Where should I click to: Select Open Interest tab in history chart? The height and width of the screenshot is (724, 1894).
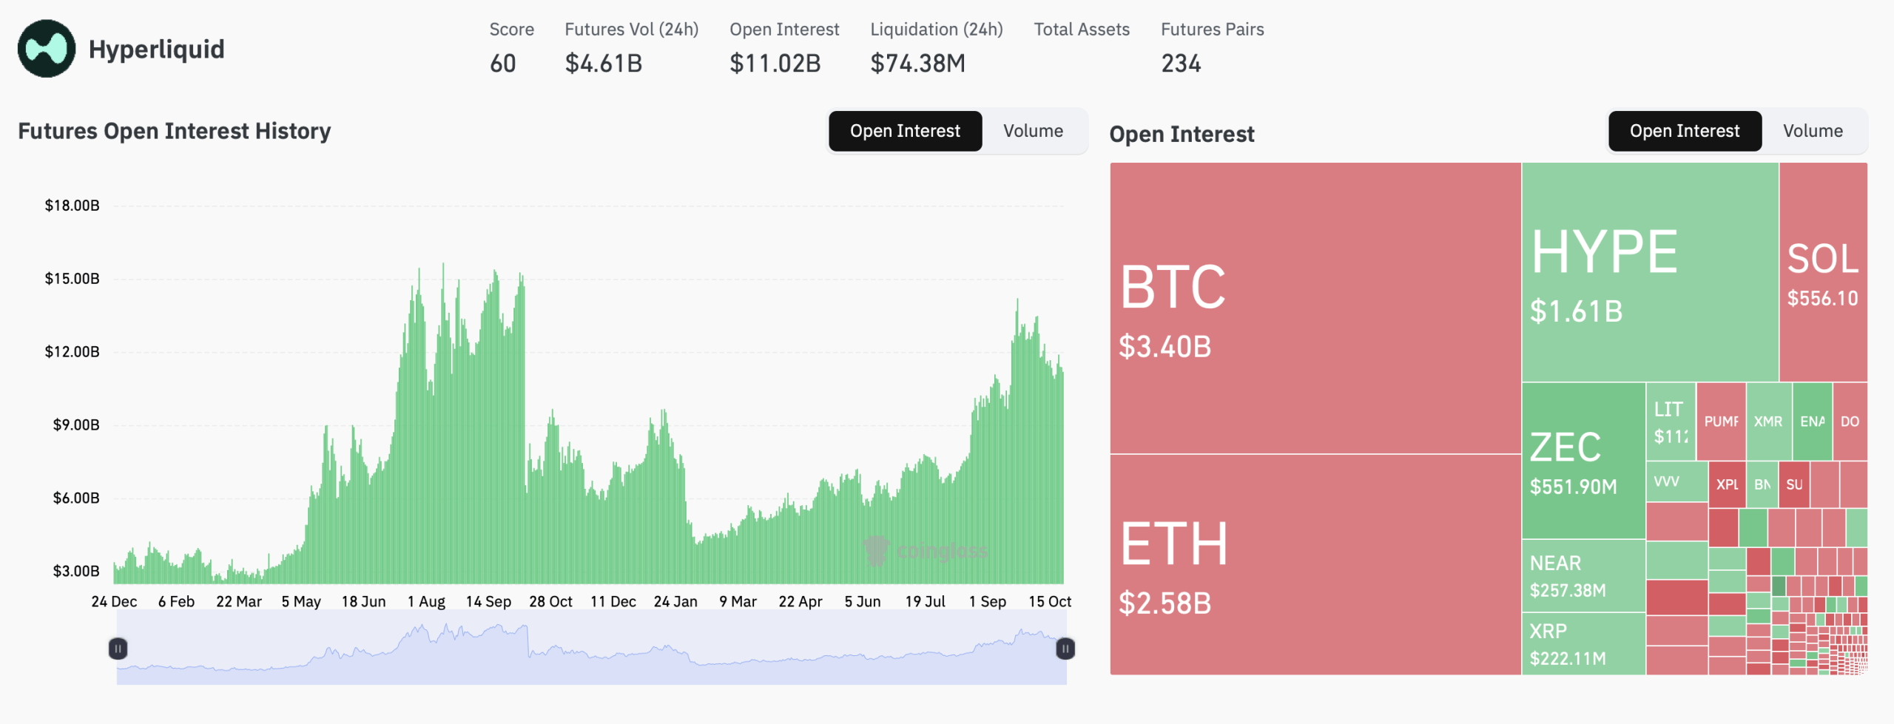tap(905, 132)
